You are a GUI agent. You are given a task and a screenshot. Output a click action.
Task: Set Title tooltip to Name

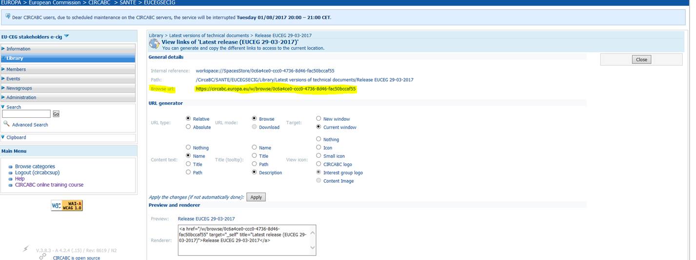tap(254, 147)
